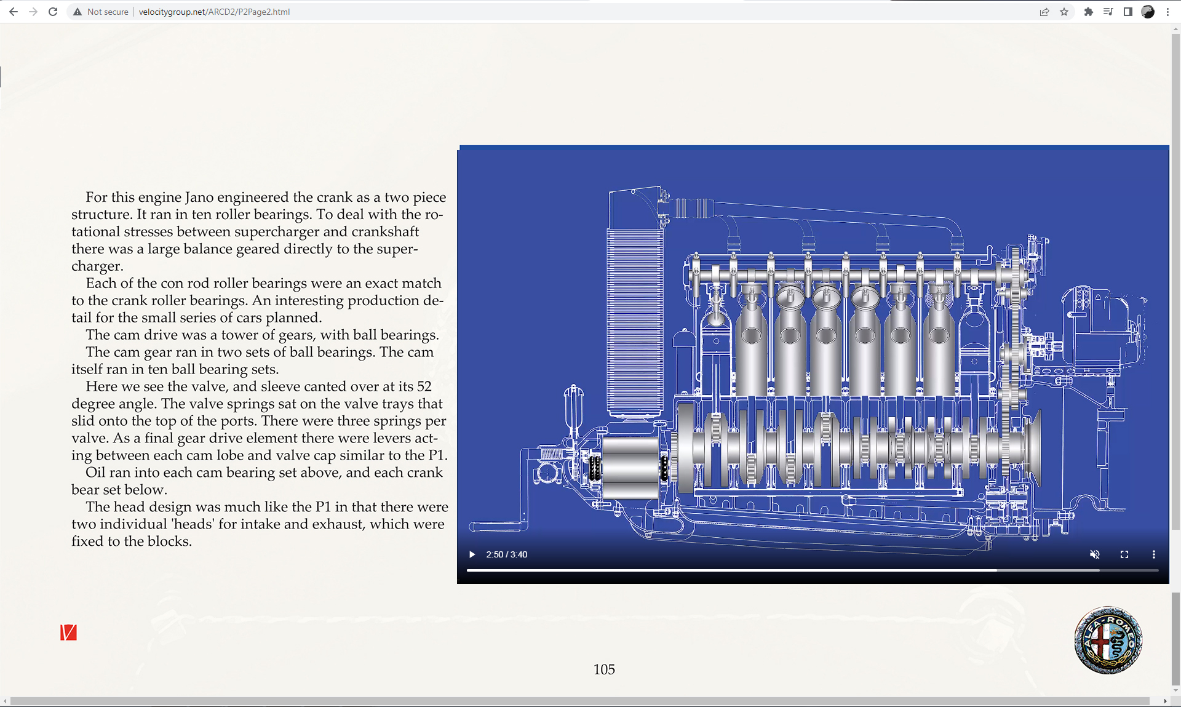The height and width of the screenshot is (707, 1181).
Task: Click "fixed to the blocks." text
Action: click(132, 541)
